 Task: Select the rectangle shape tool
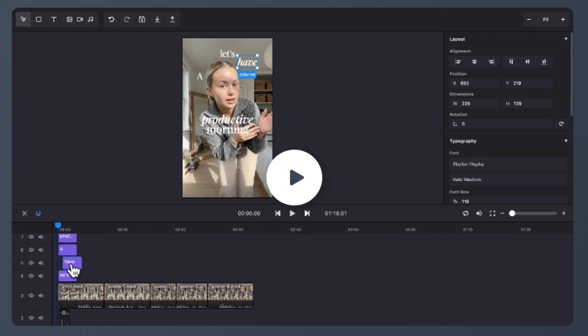click(x=39, y=20)
